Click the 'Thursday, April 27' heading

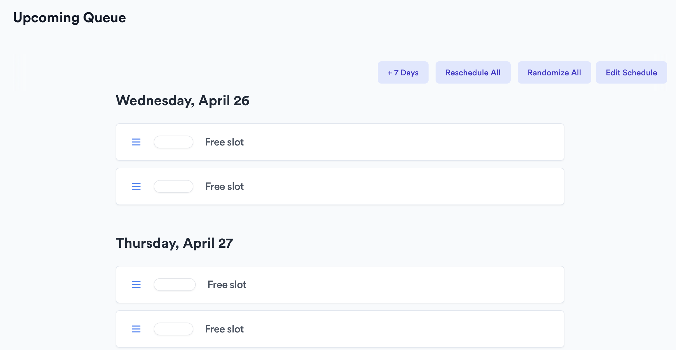[174, 243]
